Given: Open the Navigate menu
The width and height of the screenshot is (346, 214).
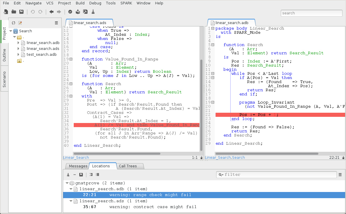Looking at the screenshot, I should pyautogui.click(x=33, y=3).
